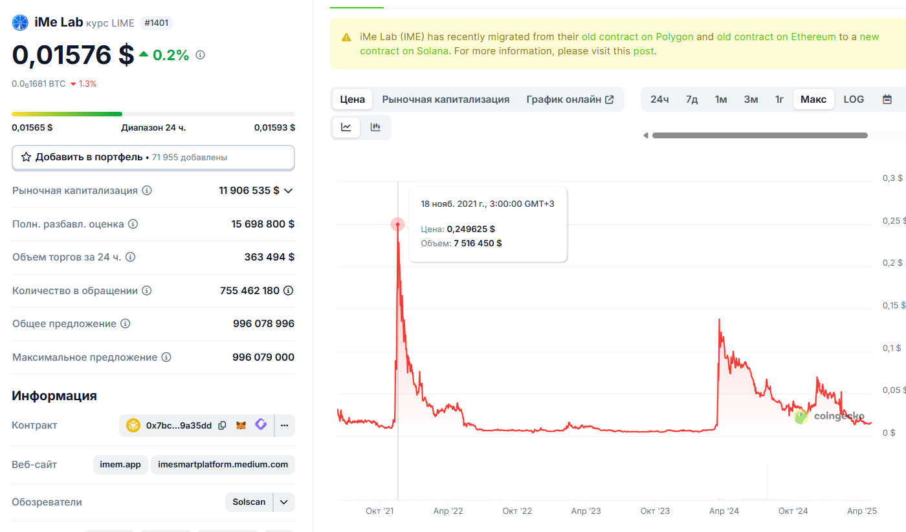Viewport: 906px width, 532px height.
Task: Select the Цена tab
Action: [353, 100]
